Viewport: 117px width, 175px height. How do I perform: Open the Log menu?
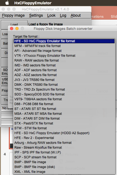click(63, 15)
